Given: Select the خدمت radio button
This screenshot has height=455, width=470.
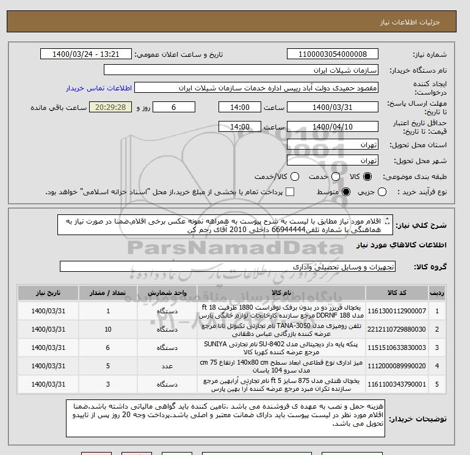Looking at the screenshot, I should [x=336, y=177].
